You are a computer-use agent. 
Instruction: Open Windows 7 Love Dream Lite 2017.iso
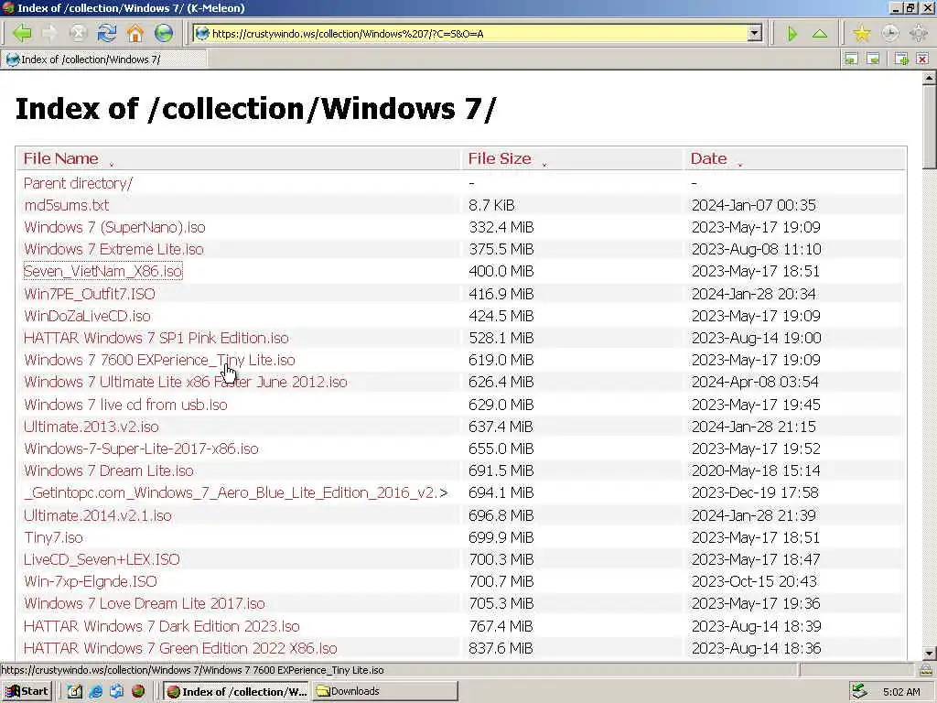144,604
